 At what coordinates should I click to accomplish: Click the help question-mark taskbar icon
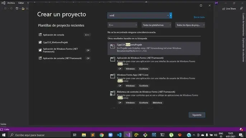[189, 135]
